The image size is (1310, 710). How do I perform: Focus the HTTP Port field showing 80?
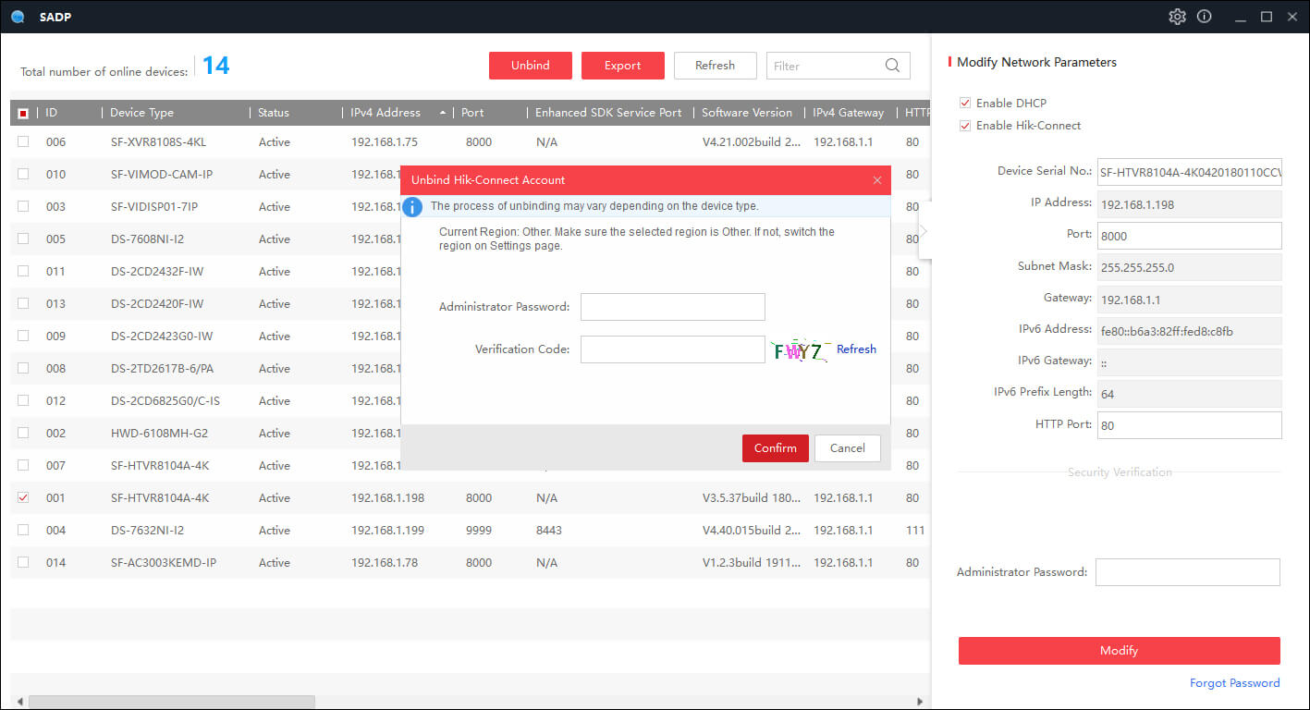[x=1190, y=425]
